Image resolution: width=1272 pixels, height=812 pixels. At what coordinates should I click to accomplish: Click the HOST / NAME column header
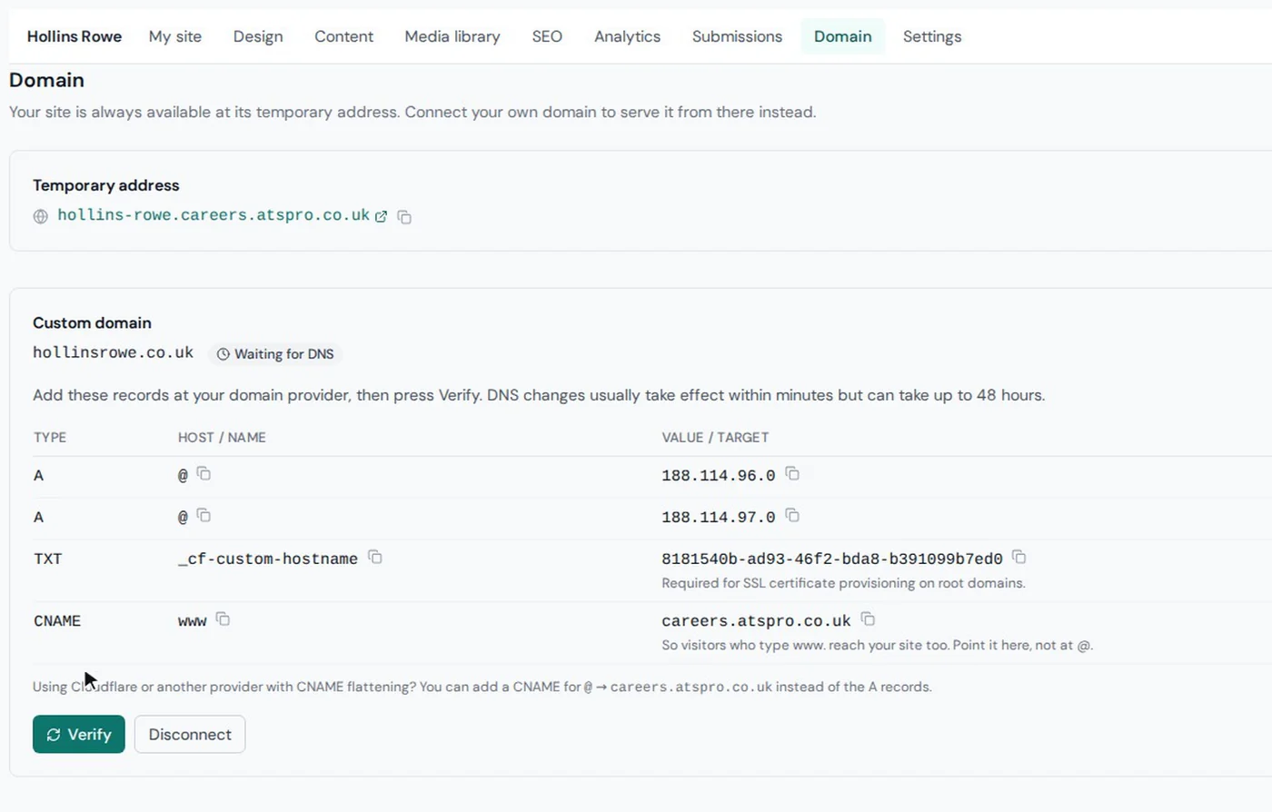[x=222, y=438]
